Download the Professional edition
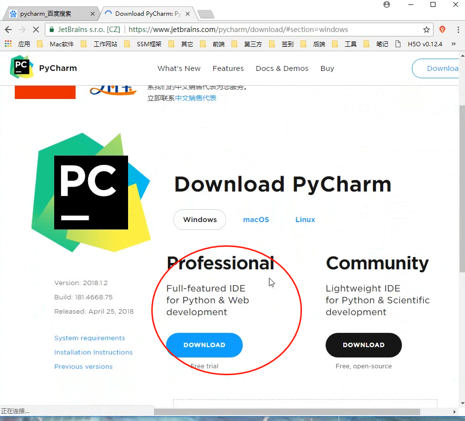Viewport: 465px width, 421px height. (x=204, y=345)
